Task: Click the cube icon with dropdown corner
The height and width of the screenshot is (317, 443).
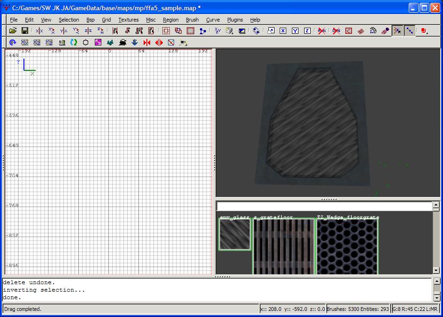Action: (x=229, y=30)
